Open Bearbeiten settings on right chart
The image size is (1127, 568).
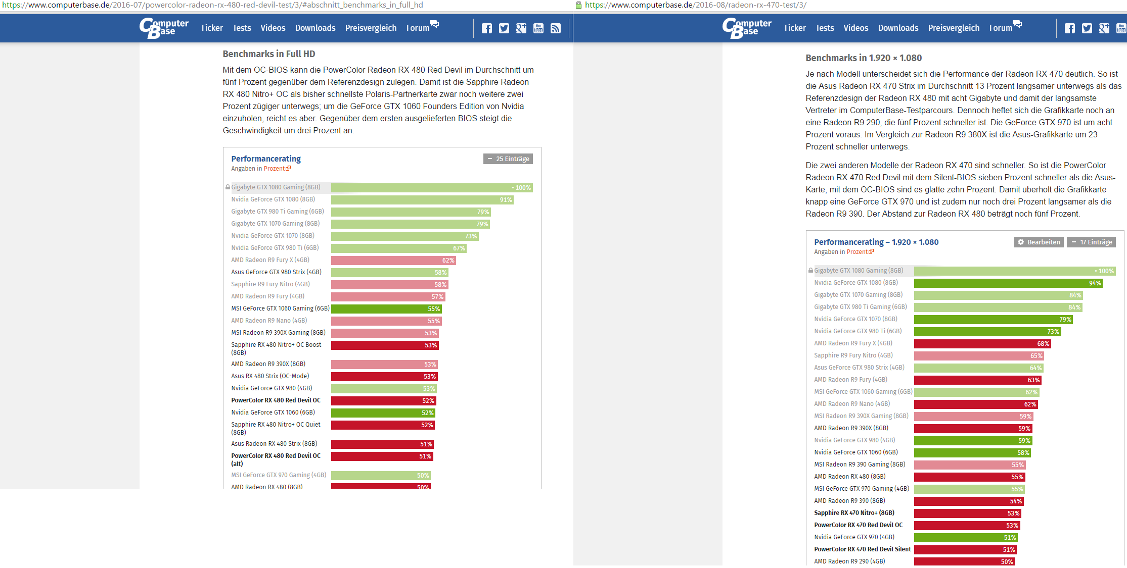[1039, 242]
